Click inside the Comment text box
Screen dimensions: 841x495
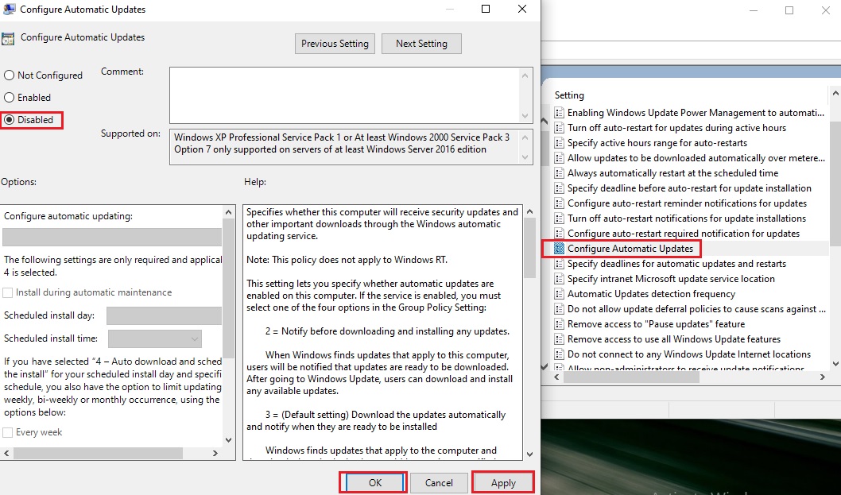pyautogui.click(x=343, y=94)
